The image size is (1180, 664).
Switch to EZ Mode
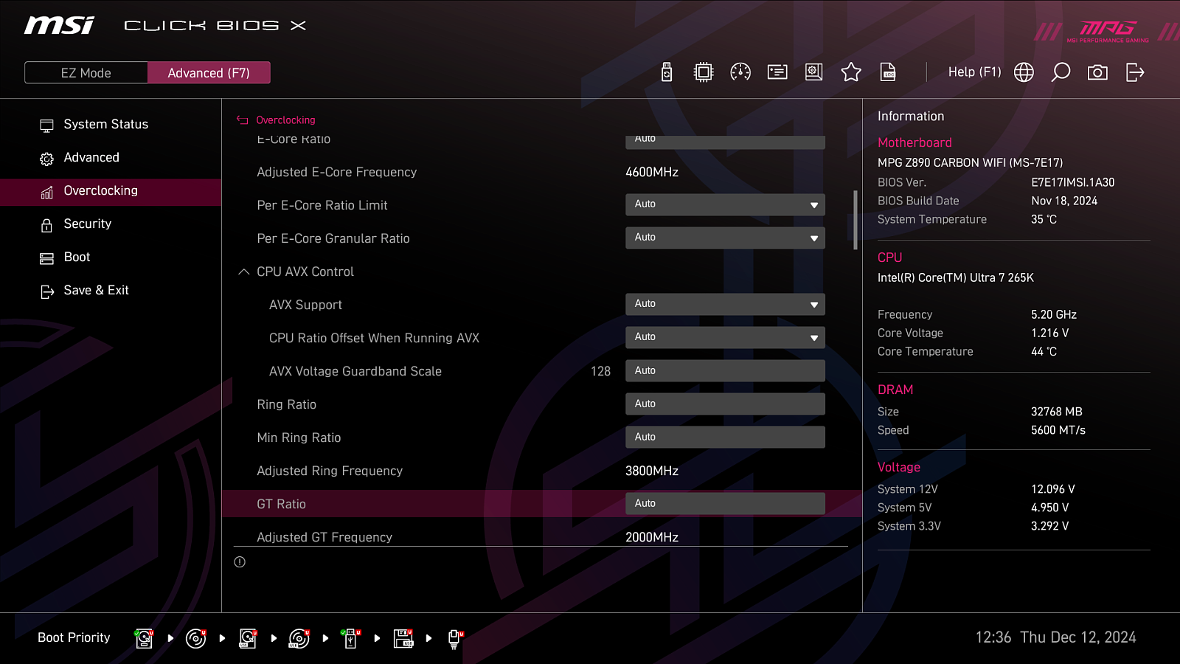[x=86, y=73]
